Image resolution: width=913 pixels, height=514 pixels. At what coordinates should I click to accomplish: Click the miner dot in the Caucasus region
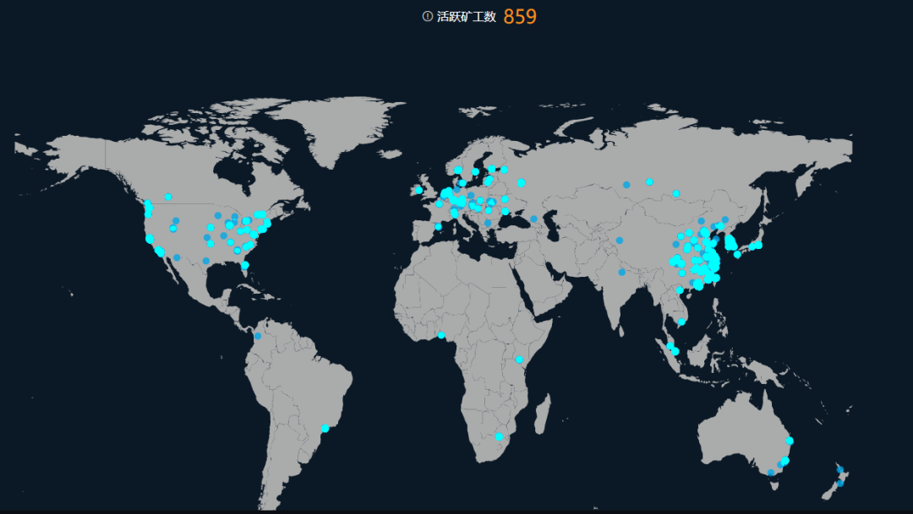(533, 219)
